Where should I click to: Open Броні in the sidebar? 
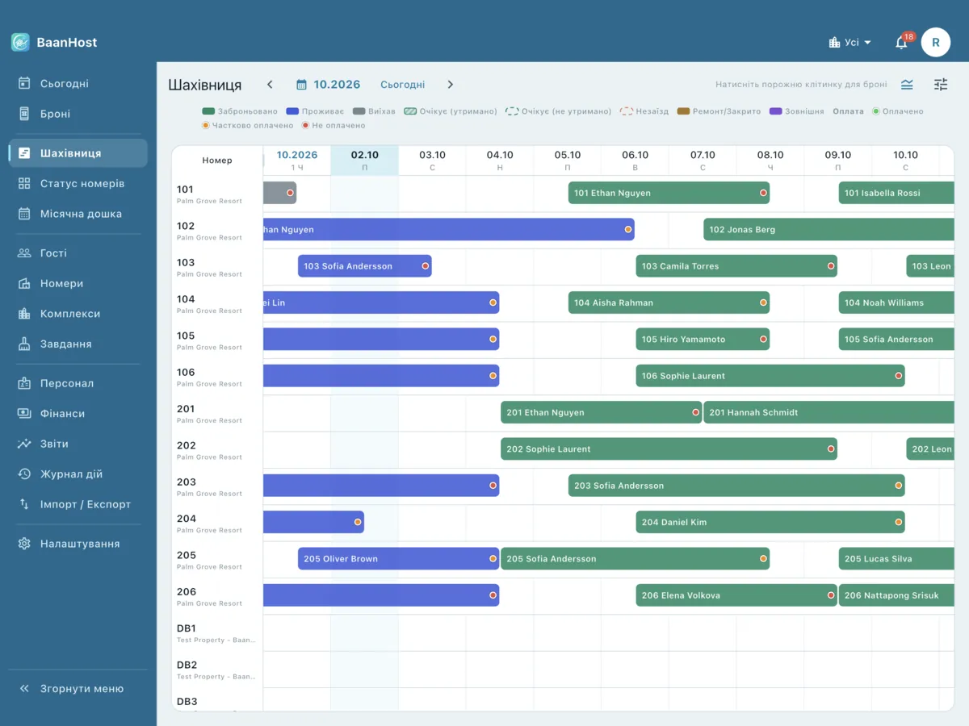click(78, 114)
